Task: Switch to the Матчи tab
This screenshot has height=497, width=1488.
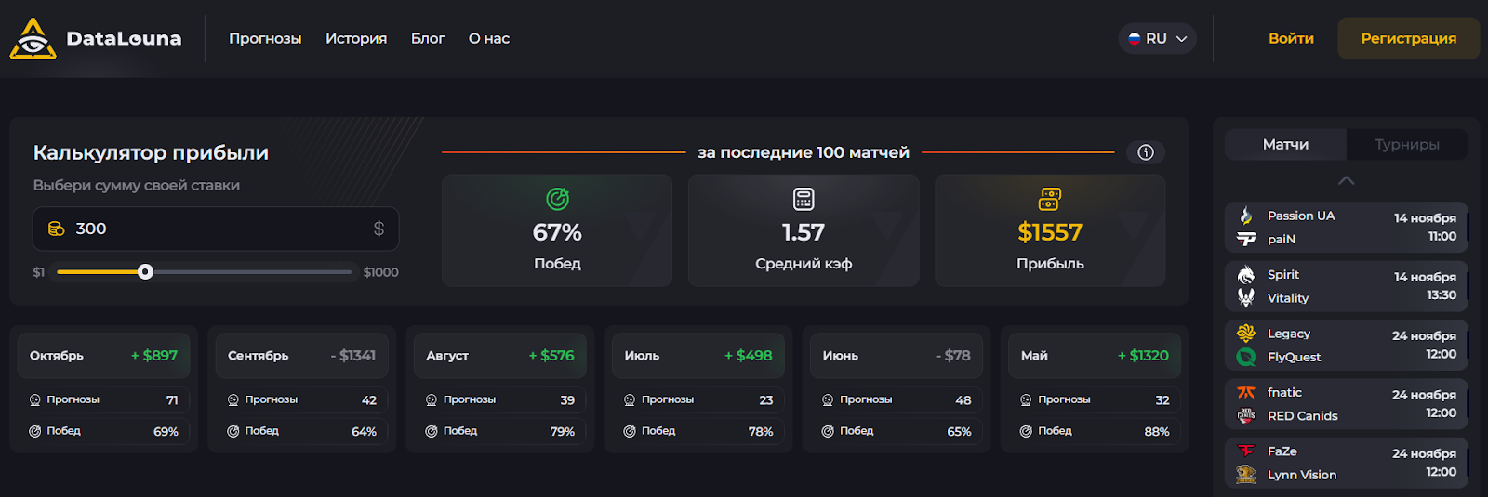Action: pyautogui.click(x=1285, y=145)
